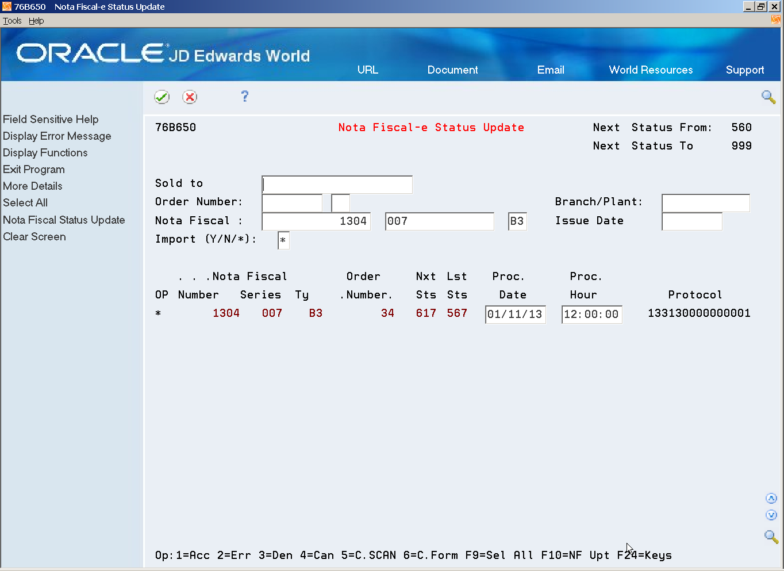Screen dimensions: 784x571
Task: Click the F10=NF Upt function key text
Action: pos(575,555)
